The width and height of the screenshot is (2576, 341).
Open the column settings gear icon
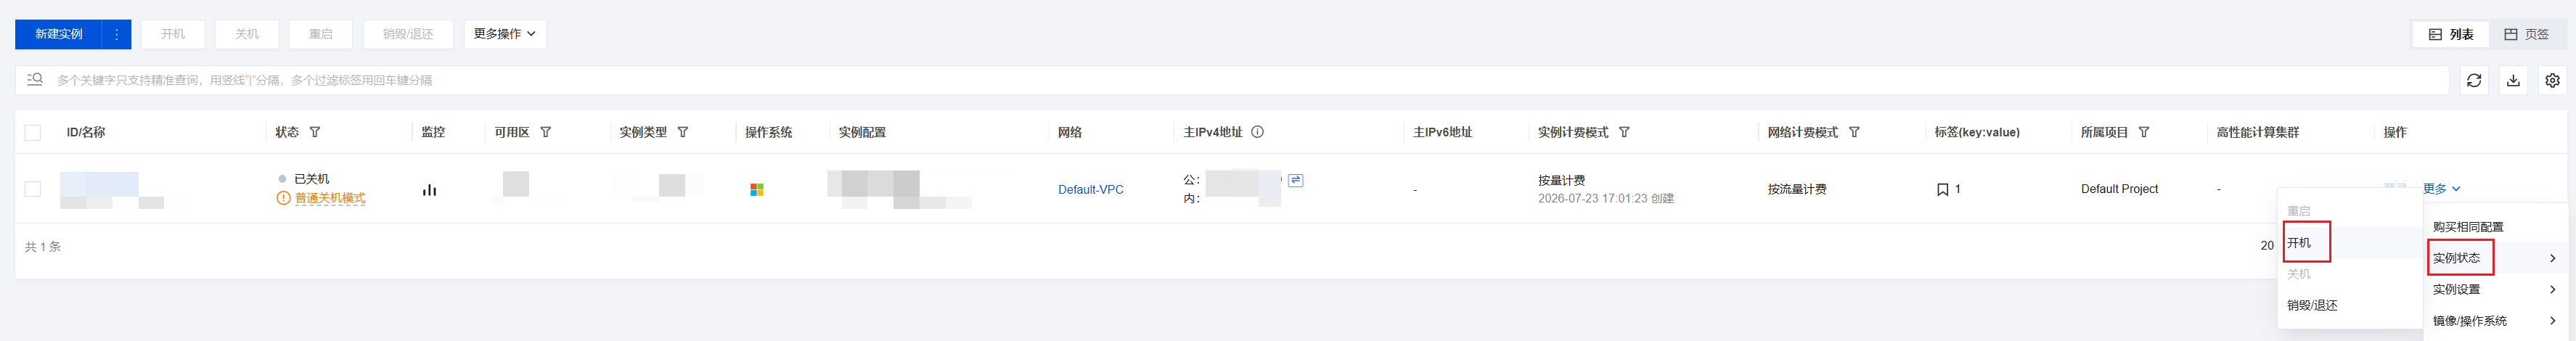2552,80
